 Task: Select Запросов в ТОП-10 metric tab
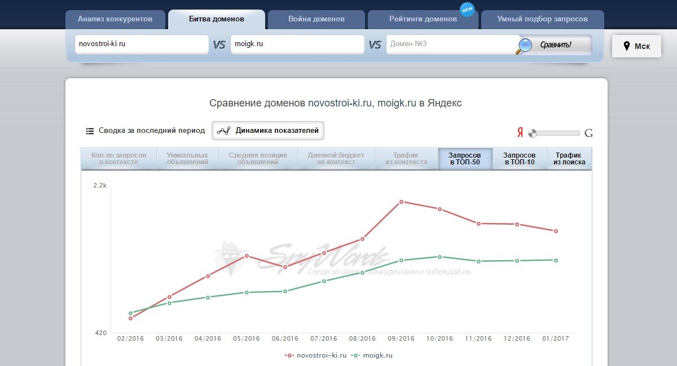519,159
